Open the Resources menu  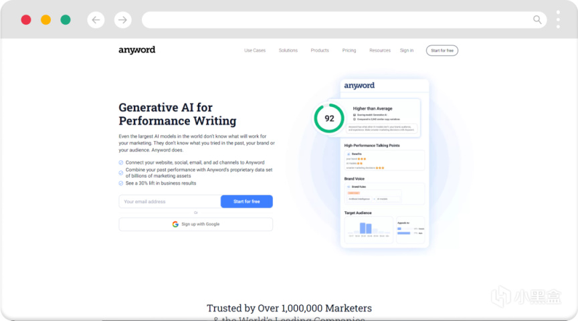click(380, 50)
